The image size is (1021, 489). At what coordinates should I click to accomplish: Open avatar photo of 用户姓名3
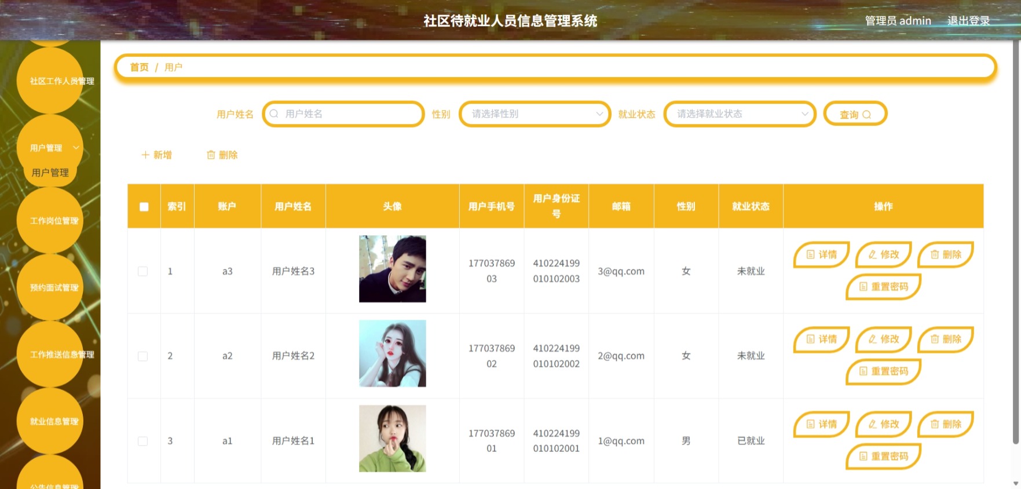point(393,269)
